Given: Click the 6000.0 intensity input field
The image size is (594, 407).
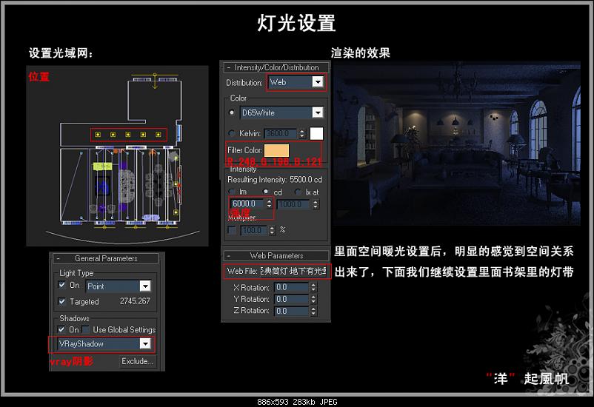Looking at the screenshot, I should [x=247, y=203].
